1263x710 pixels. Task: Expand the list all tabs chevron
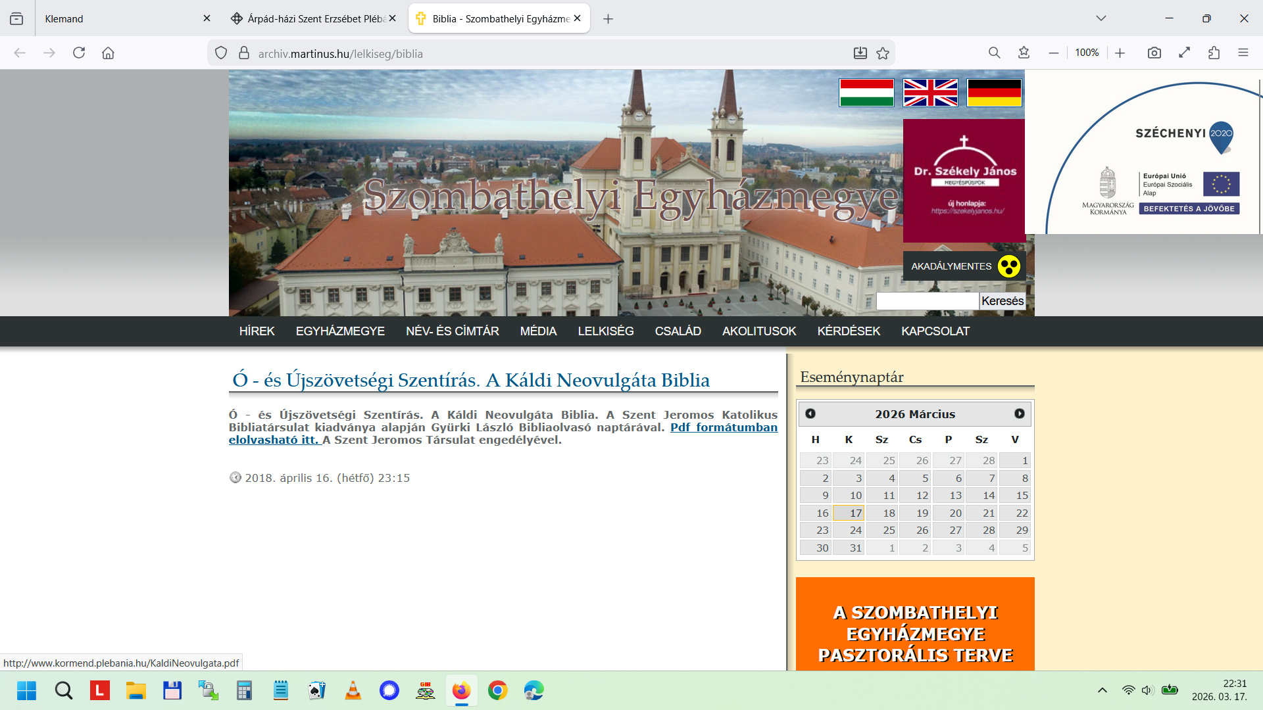click(1101, 18)
